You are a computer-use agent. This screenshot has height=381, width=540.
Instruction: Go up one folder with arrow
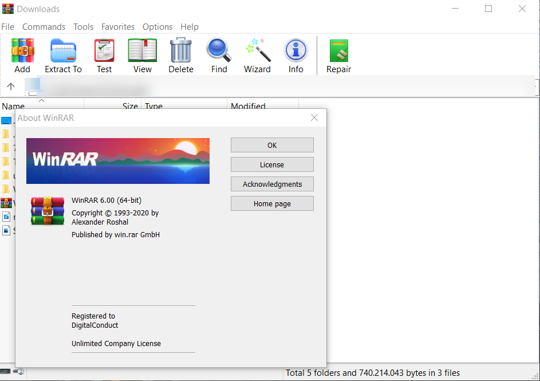11,87
